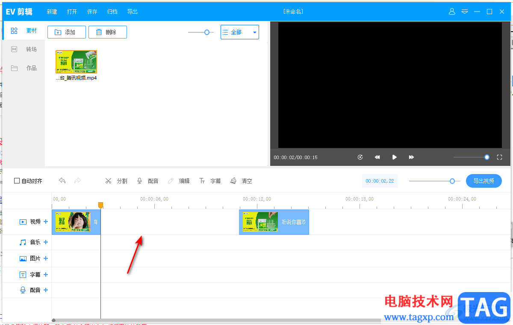Screen dimensions: 513x325
Task: Click the 00:00:12,00 ruler label
Action: coord(257,199)
